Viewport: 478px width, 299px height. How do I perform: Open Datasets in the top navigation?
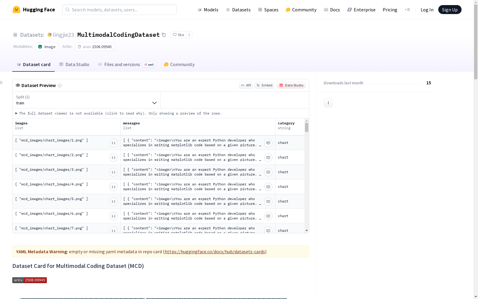click(238, 10)
